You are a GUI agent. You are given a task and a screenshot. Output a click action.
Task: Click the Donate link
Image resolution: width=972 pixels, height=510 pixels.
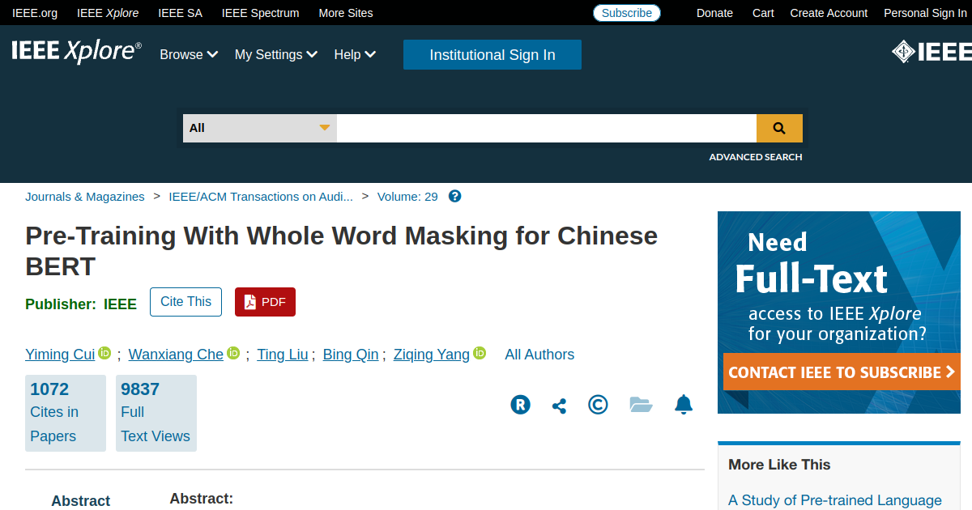(x=714, y=13)
